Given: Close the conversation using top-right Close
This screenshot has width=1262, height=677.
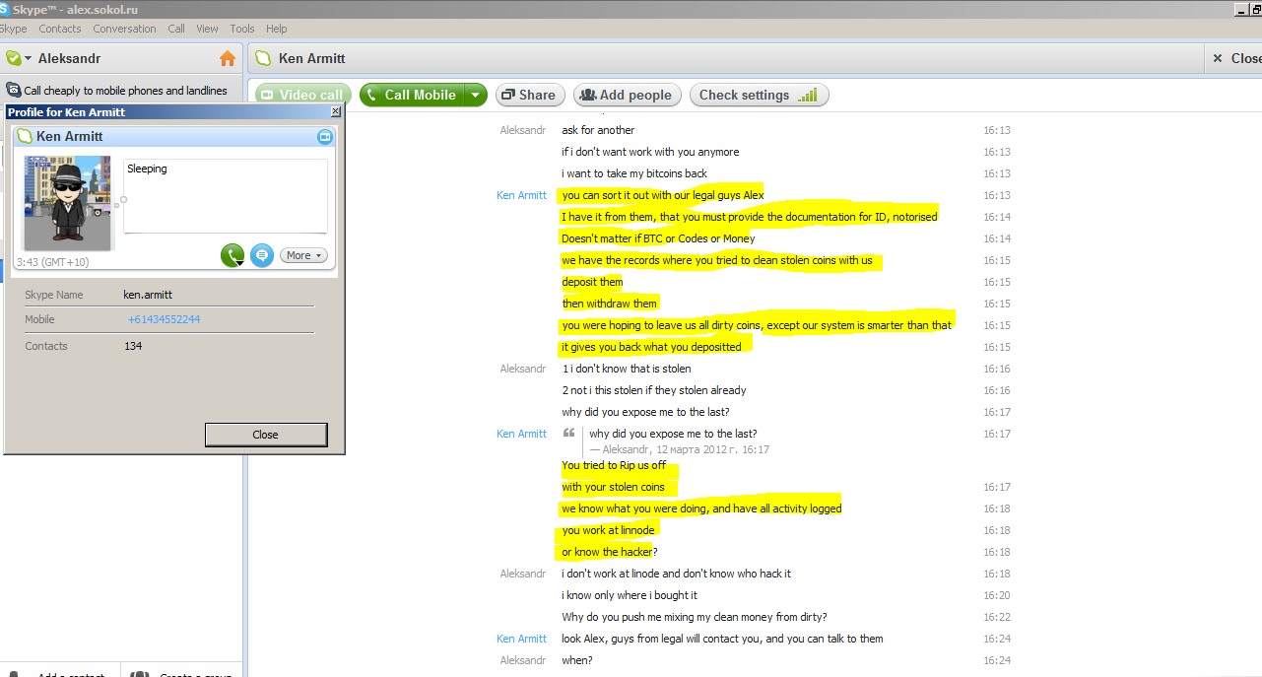Looking at the screenshot, I should (1236, 58).
